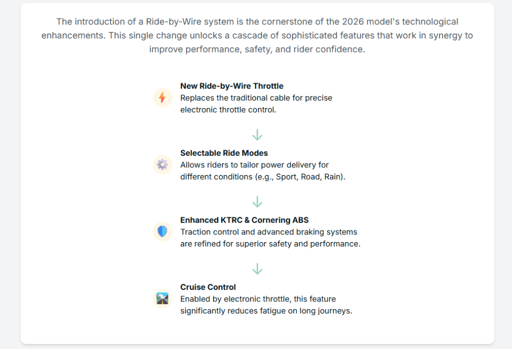Image resolution: width=512 pixels, height=349 pixels.
Task: Click the intro line mentioning the 2026 model
Action: [257, 22]
